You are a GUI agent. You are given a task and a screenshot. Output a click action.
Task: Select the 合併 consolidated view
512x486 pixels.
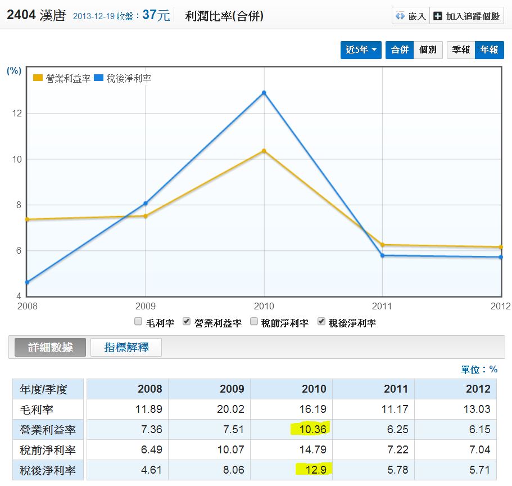tap(400, 50)
